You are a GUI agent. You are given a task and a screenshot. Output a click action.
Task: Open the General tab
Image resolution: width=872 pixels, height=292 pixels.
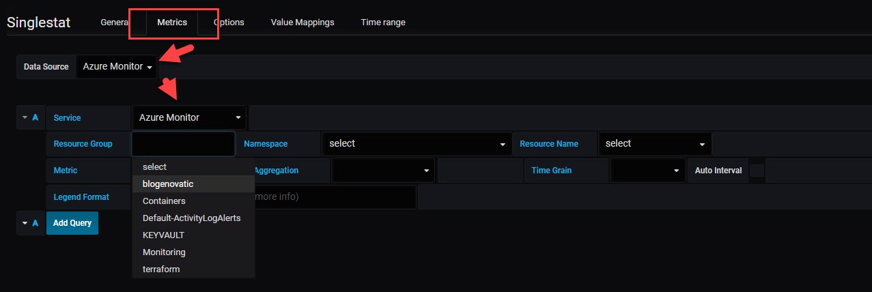pyautogui.click(x=115, y=22)
